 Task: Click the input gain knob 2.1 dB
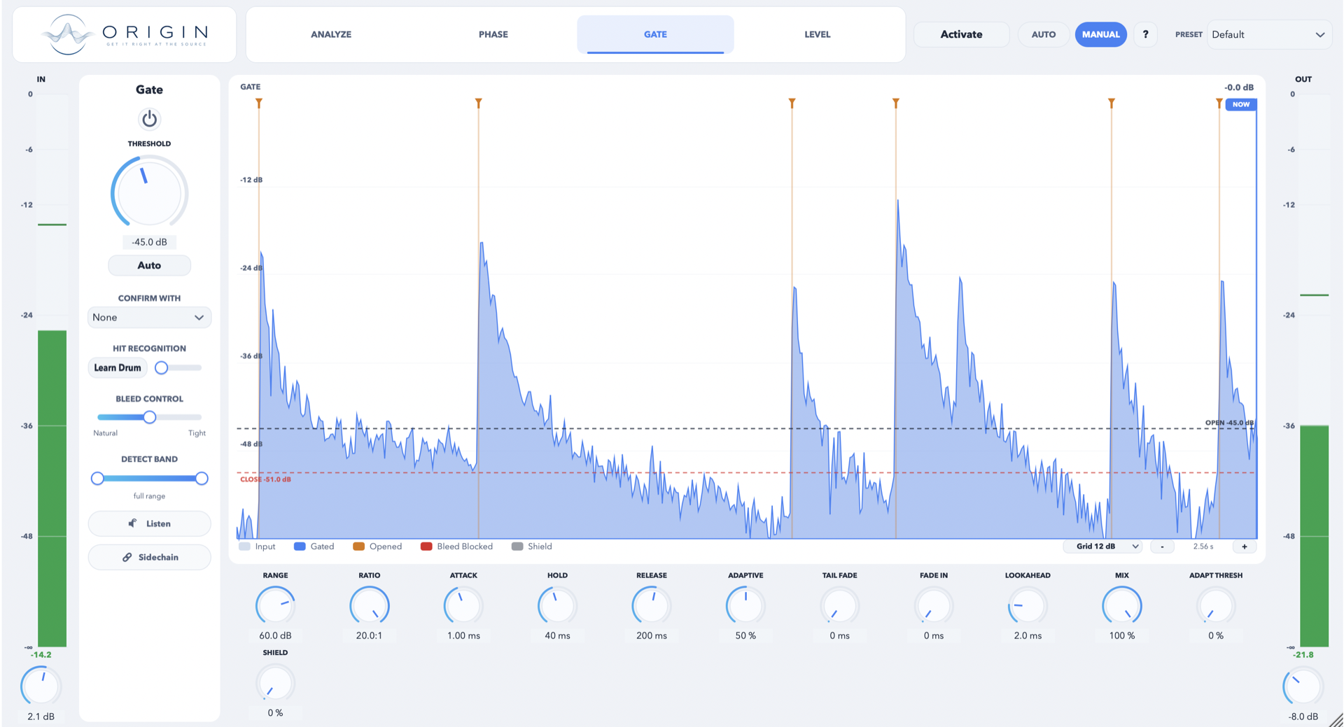click(41, 686)
